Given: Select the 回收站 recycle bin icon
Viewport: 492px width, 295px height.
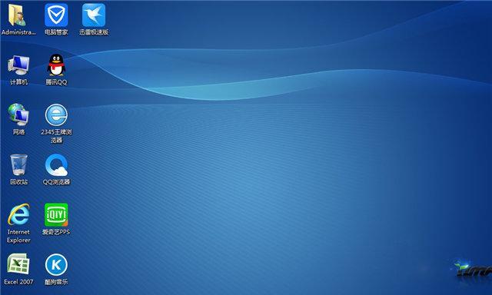Looking at the screenshot, I should pyautogui.click(x=18, y=164).
